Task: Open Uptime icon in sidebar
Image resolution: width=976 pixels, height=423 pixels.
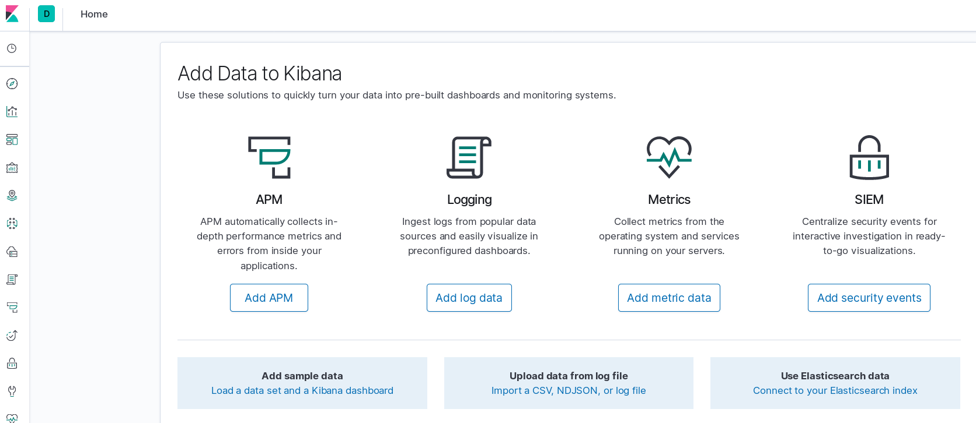Action: 12,336
